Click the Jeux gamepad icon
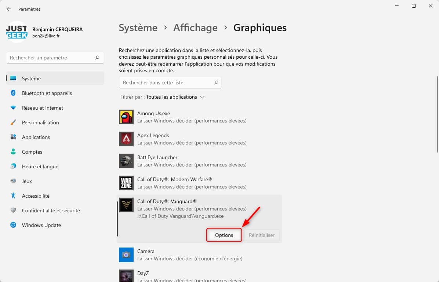 coord(13,181)
